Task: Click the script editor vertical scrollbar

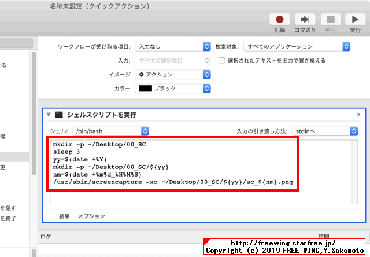Action: tap(355, 172)
